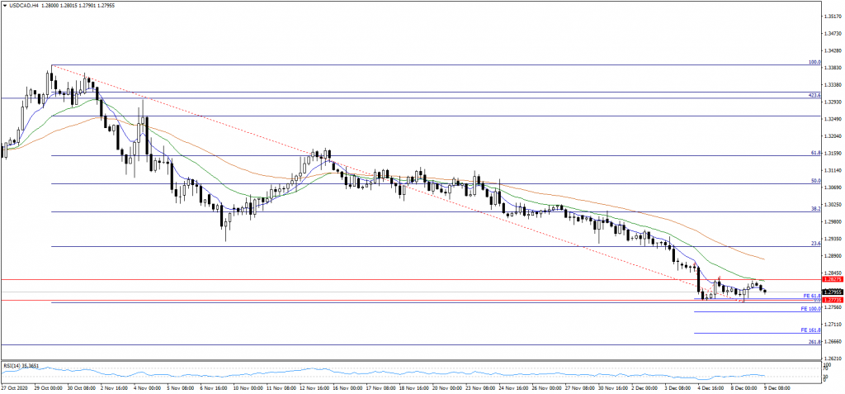Click the FE 161.8 expansion label

pos(809,330)
